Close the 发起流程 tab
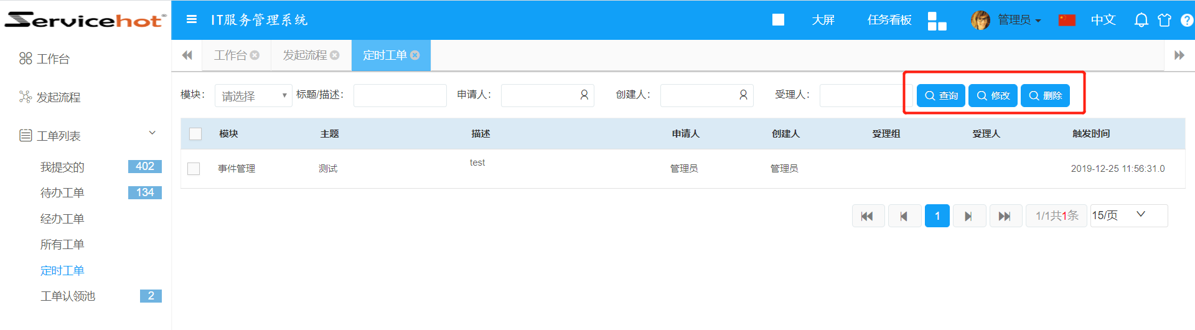1195x330 pixels. point(335,55)
